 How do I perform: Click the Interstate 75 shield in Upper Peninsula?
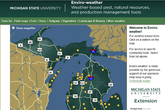click(x=94, y=51)
